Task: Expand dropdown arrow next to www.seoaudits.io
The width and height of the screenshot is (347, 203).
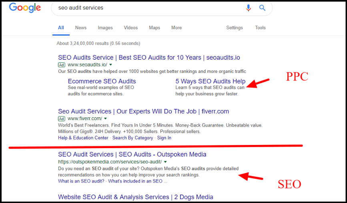Action: click(x=110, y=64)
